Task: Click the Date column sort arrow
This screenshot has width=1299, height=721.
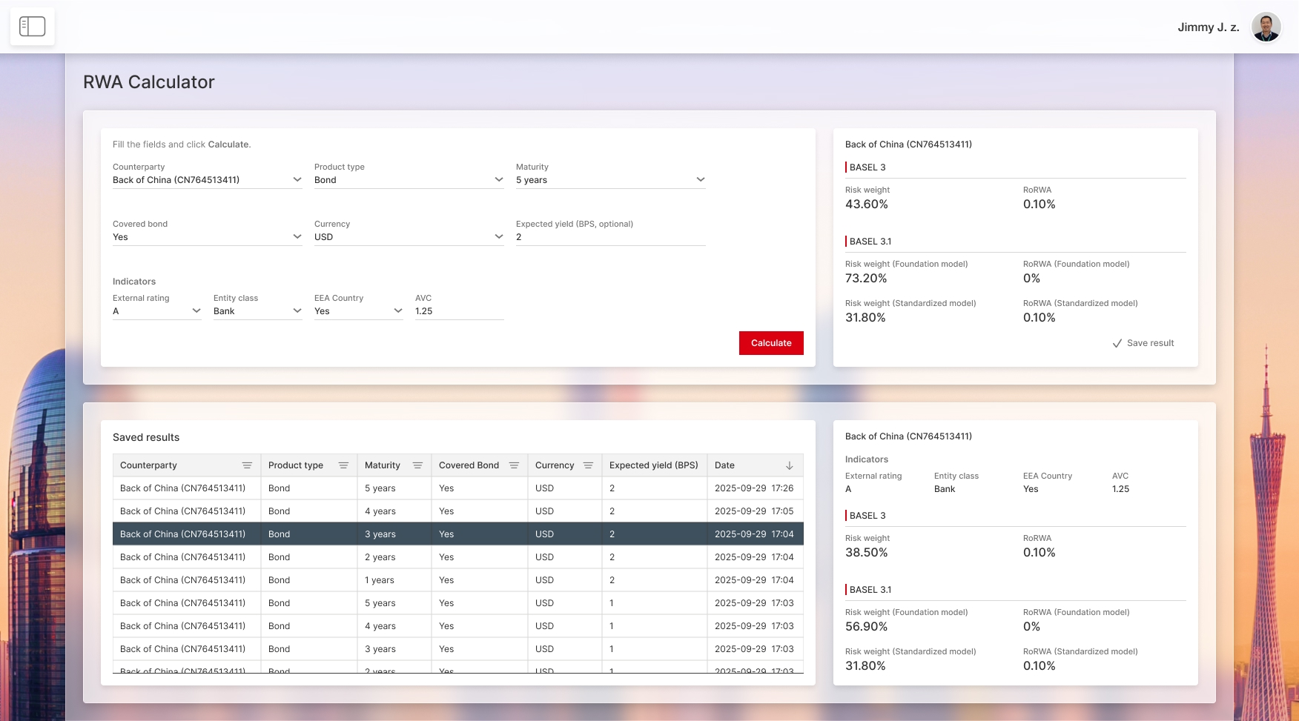Action: tap(789, 465)
